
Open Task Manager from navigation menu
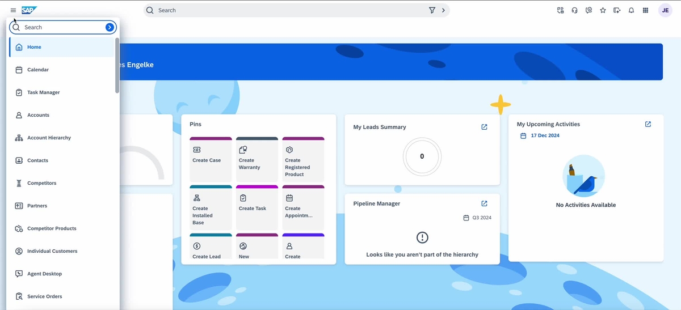coord(61,92)
